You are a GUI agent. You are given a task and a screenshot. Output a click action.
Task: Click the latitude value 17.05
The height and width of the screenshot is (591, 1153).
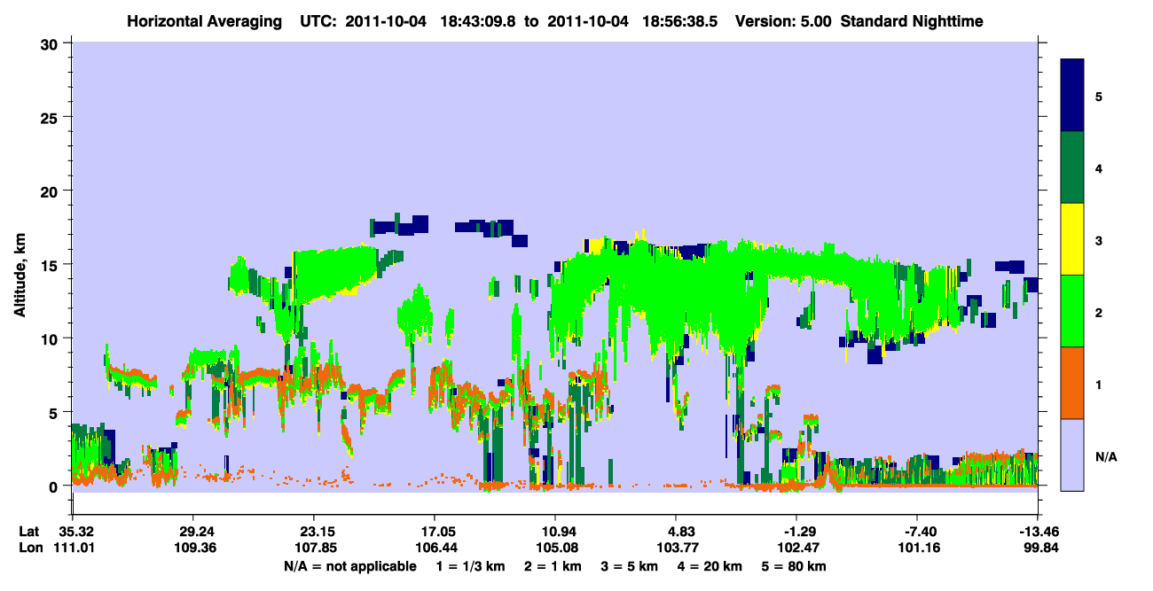tap(434, 531)
